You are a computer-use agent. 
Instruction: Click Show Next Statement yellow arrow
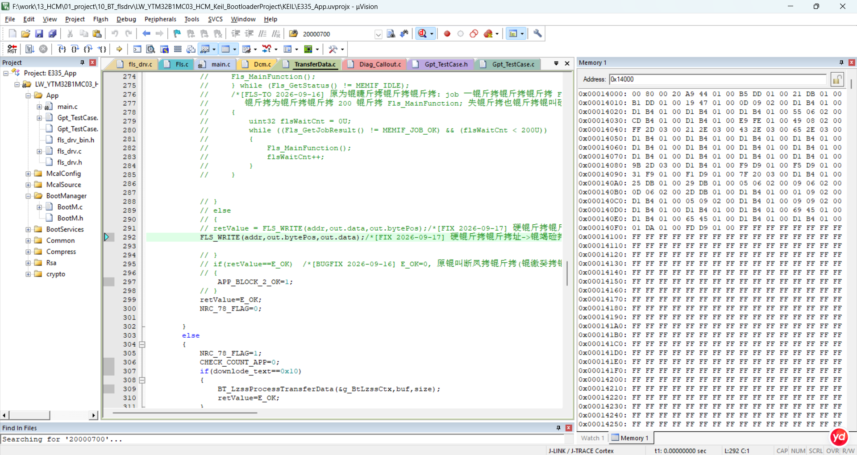[x=119, y=49]
